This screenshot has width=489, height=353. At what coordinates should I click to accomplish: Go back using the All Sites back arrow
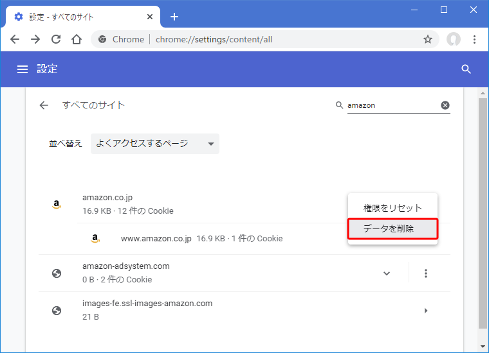(x=44, y=105)
